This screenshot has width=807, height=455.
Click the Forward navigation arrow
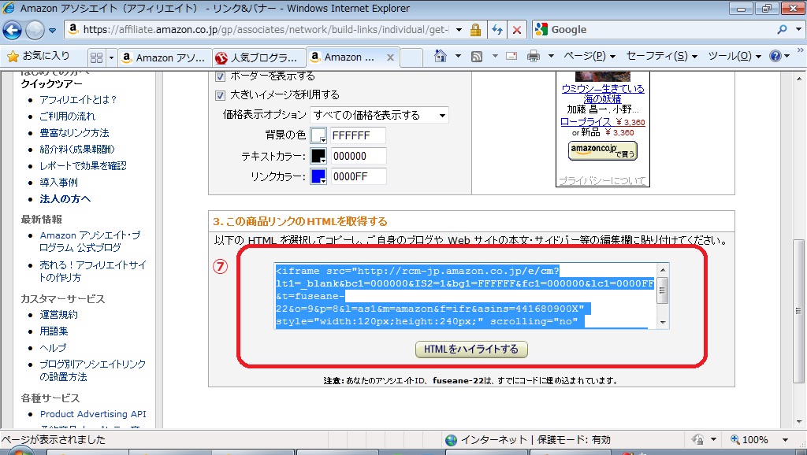click(x=35, y=31)
